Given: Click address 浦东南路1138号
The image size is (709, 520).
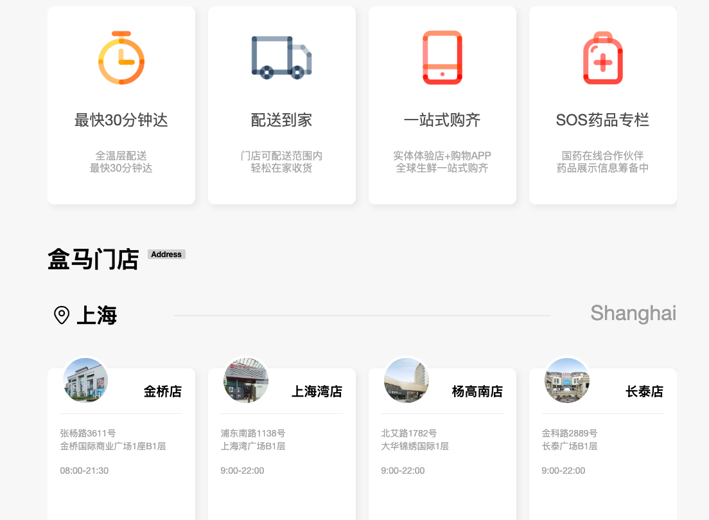Looking at the screenshot, I should 253,433.
